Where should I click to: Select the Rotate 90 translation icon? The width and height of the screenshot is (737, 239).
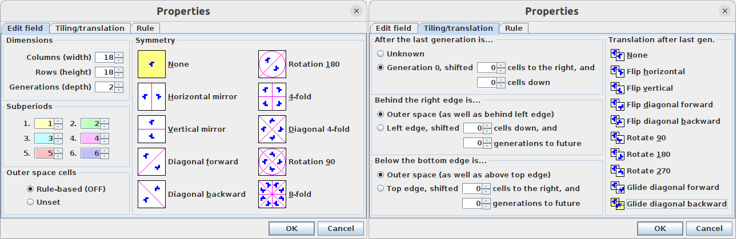coord(617,137)
